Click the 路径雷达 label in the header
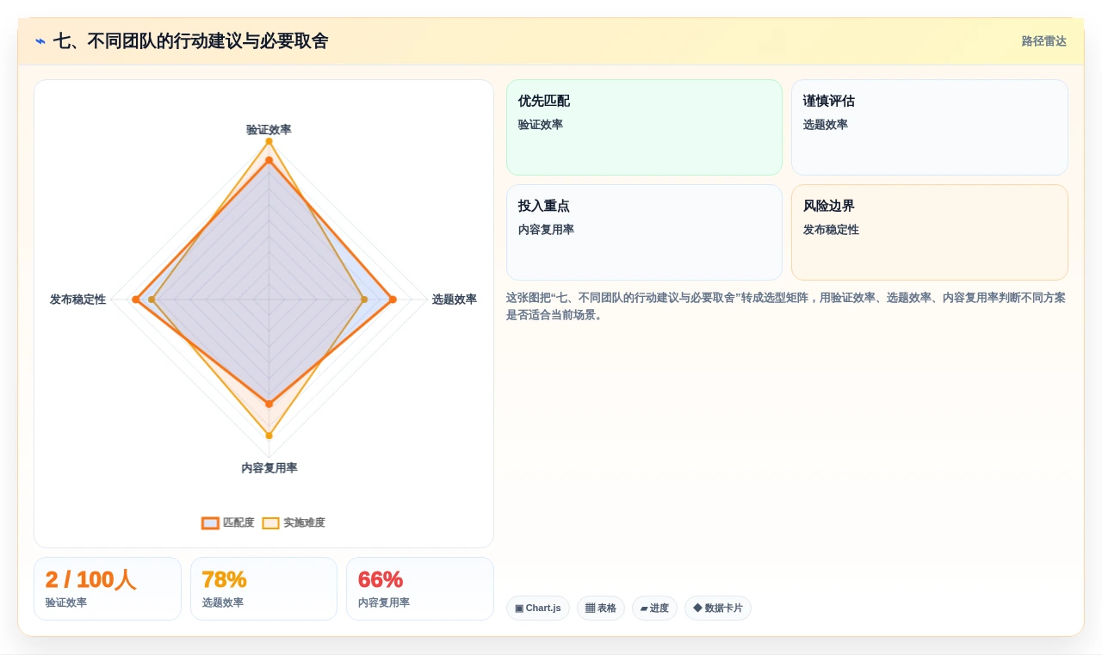The width and height of the screenshot is (1102, 655). 1044,41
